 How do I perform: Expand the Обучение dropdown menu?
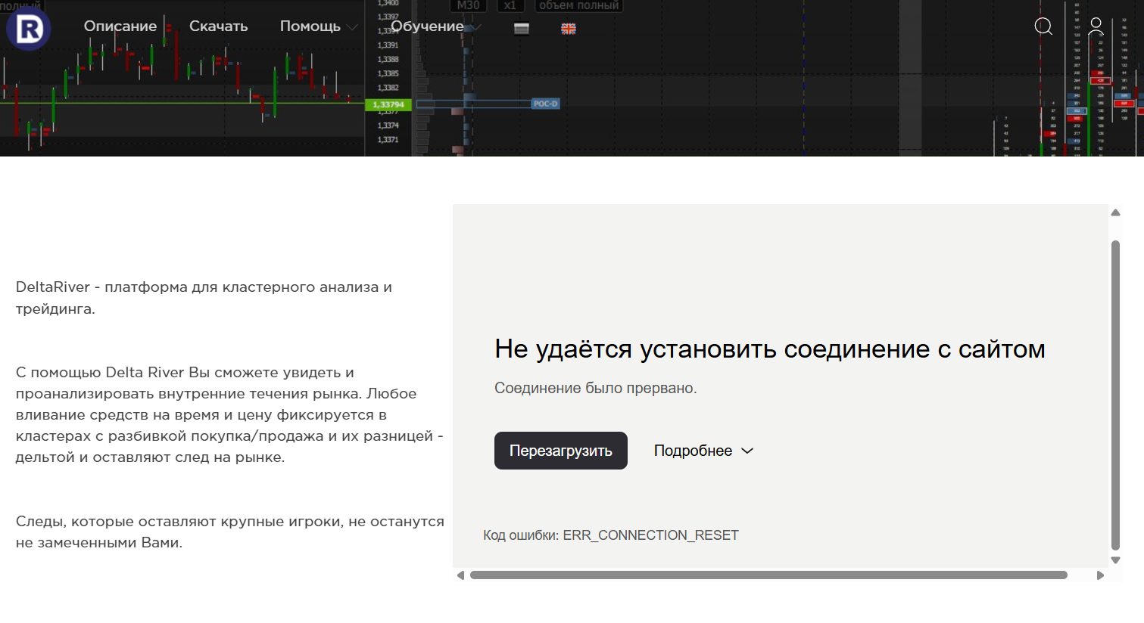(x=435, y=26)
